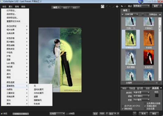Choose 打开预设... menu entry

[x=15, y=11]
